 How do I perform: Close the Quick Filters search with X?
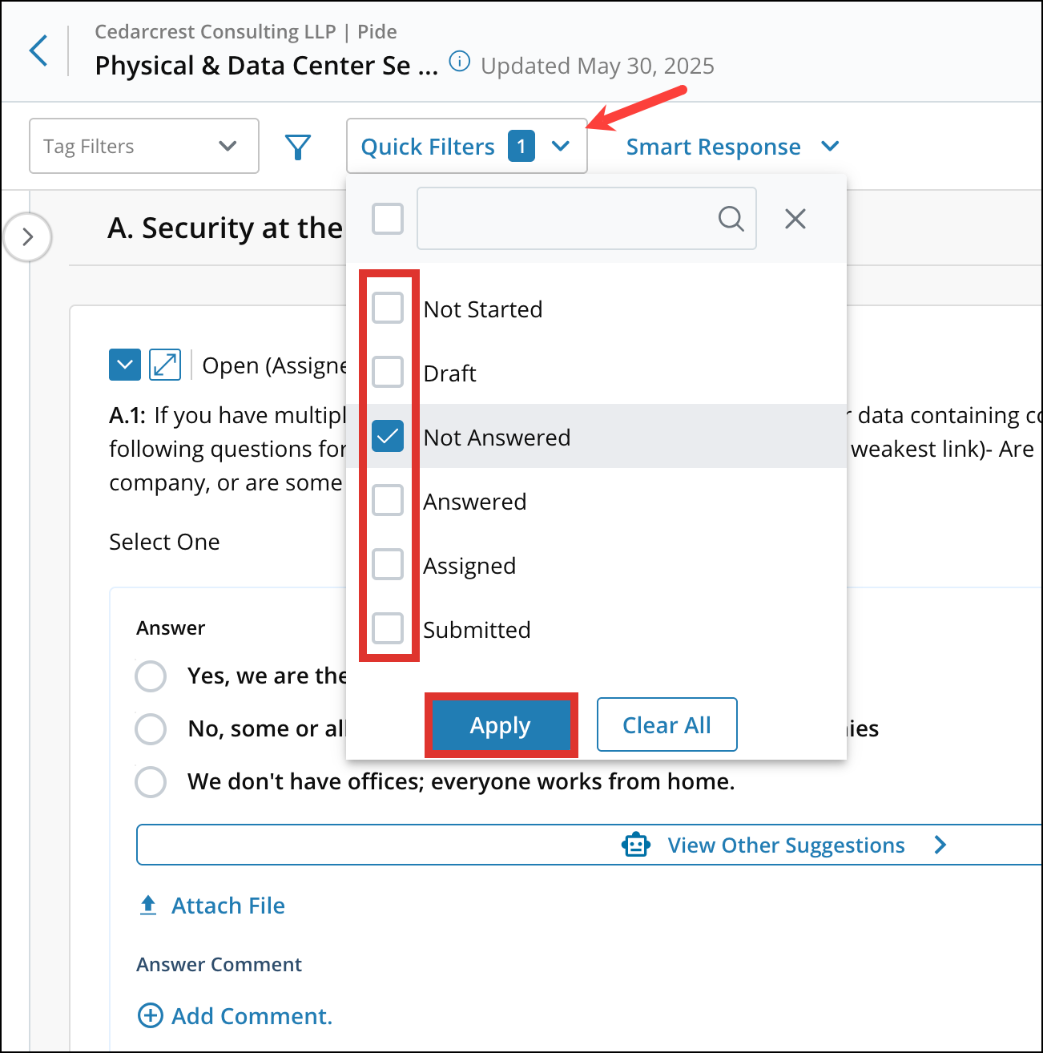click(x=795, y=219)
